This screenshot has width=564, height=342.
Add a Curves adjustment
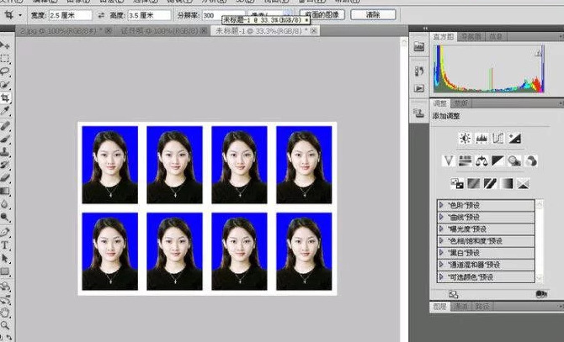(x=497, y=139)
